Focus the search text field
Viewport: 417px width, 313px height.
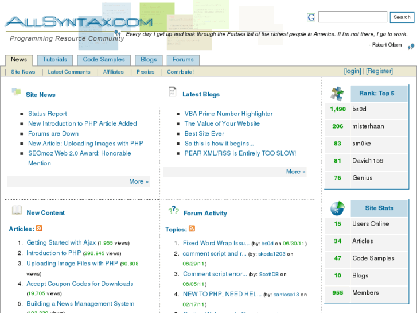[353, 17]
